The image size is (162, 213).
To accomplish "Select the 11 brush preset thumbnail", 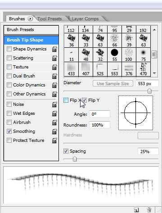I will [x=71, y=55].
